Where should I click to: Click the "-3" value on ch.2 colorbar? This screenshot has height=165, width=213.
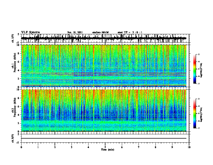(x=198, y=99)
